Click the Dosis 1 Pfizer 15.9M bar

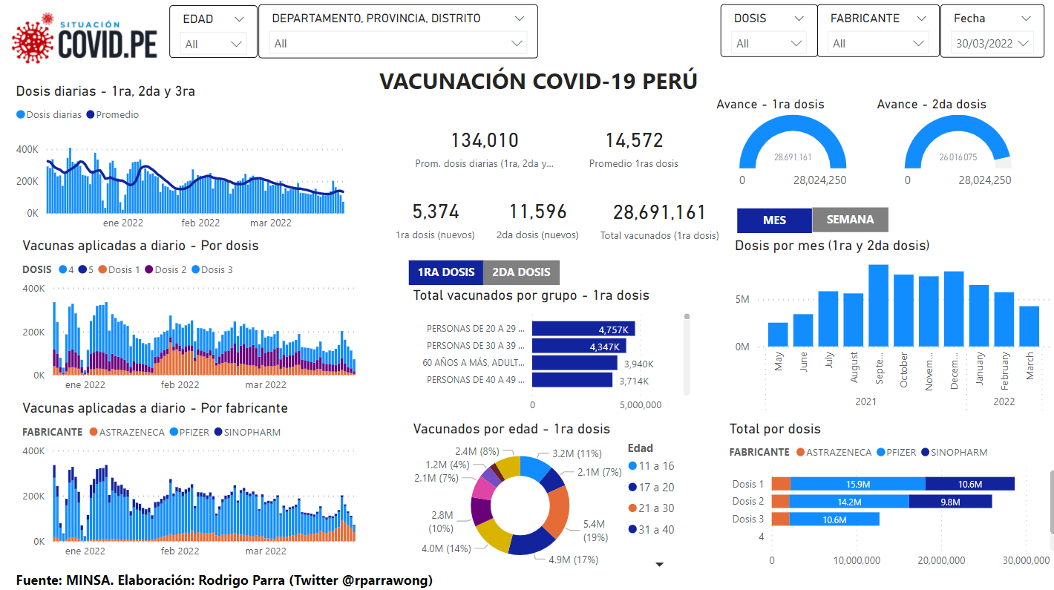pyautogui.click(x=858, y=484)
